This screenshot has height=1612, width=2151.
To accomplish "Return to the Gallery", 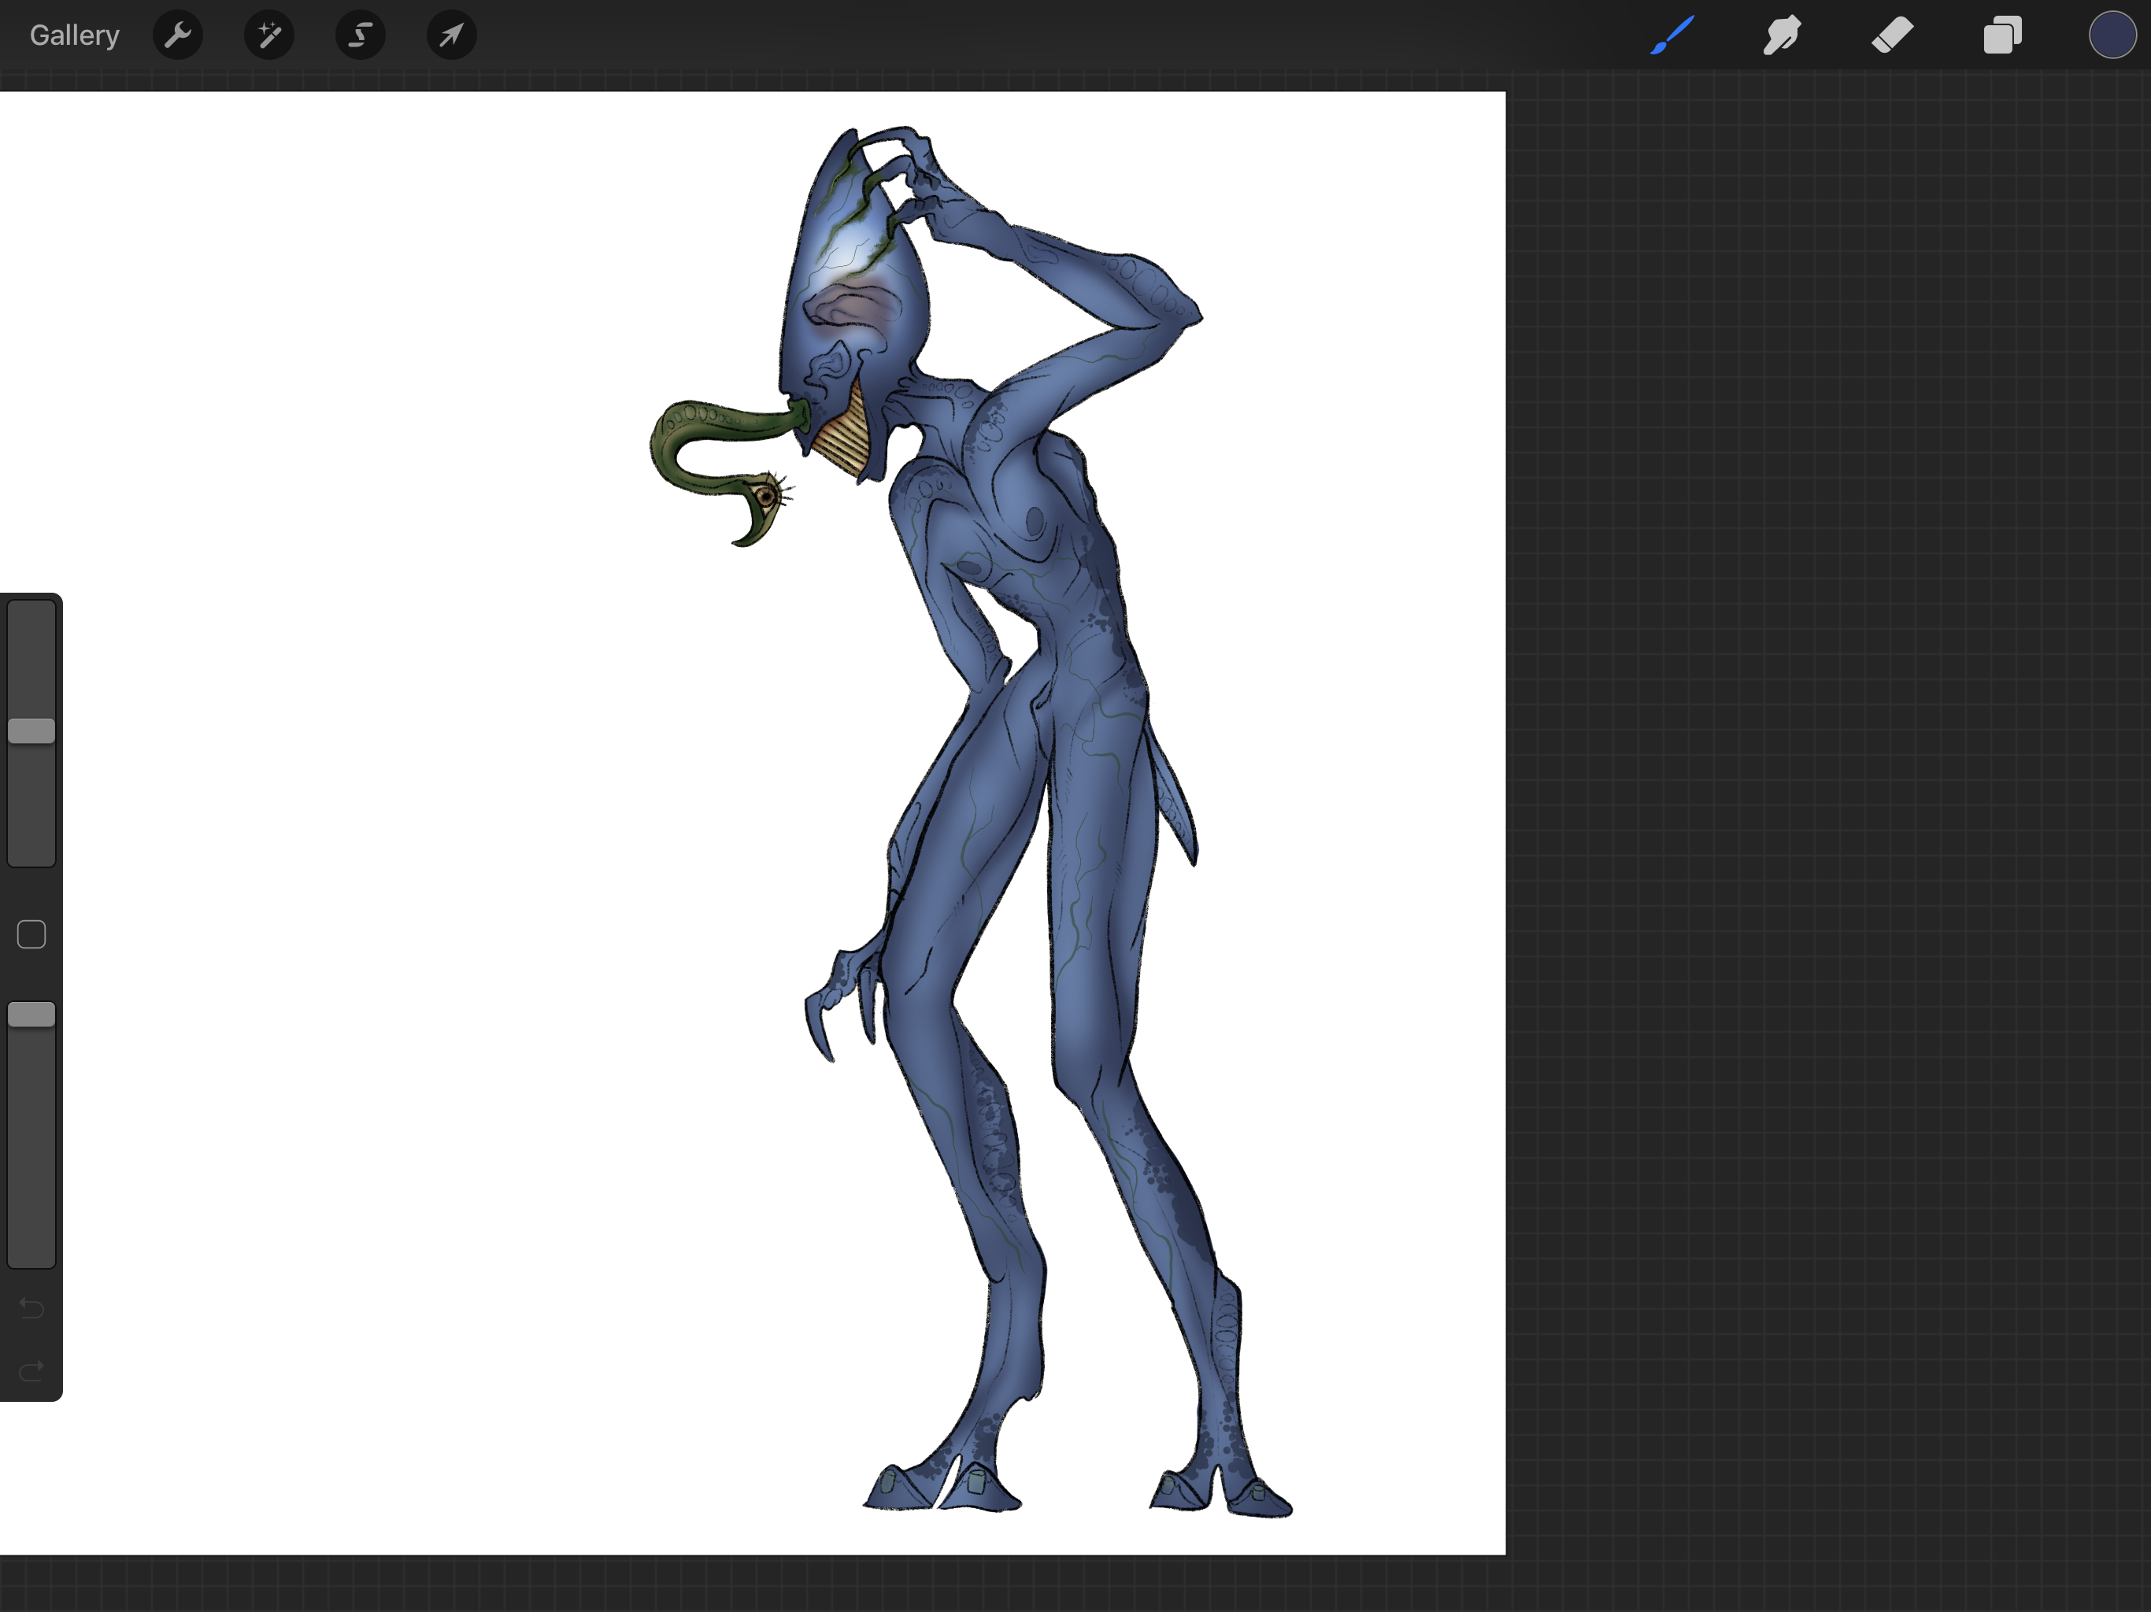I will pos(74,36).
